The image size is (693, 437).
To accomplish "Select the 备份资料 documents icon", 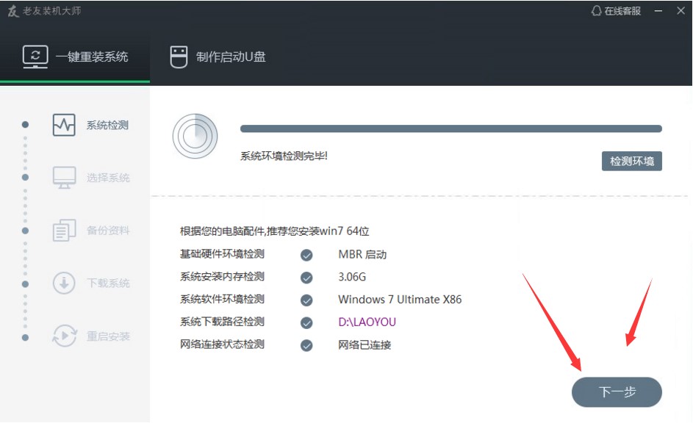I will pos(64,230).
